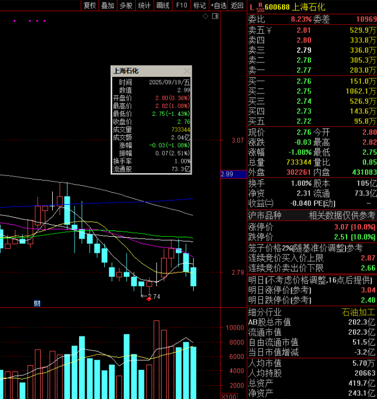Click 细分行业 value 石油加工
Viewport: 377px width, 399px height.
(359, 312)
